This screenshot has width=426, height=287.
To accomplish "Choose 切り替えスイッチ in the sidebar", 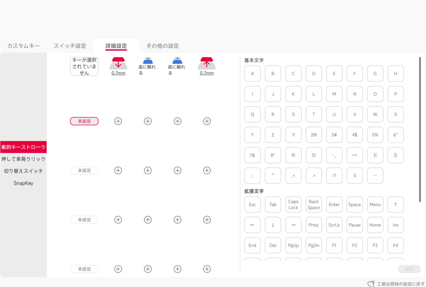I will click(23, 171).
